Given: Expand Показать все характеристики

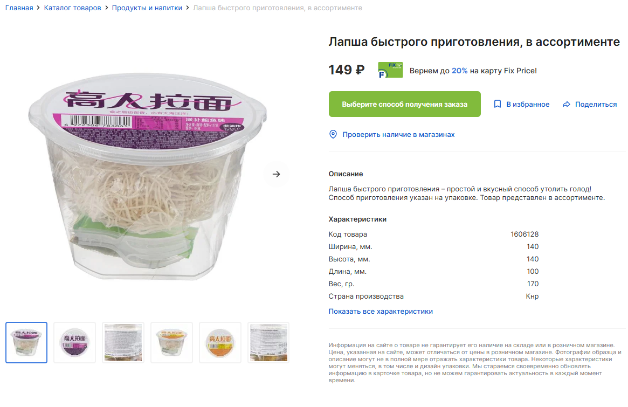Looking at the screenshot, I should [x=381, y=311].
